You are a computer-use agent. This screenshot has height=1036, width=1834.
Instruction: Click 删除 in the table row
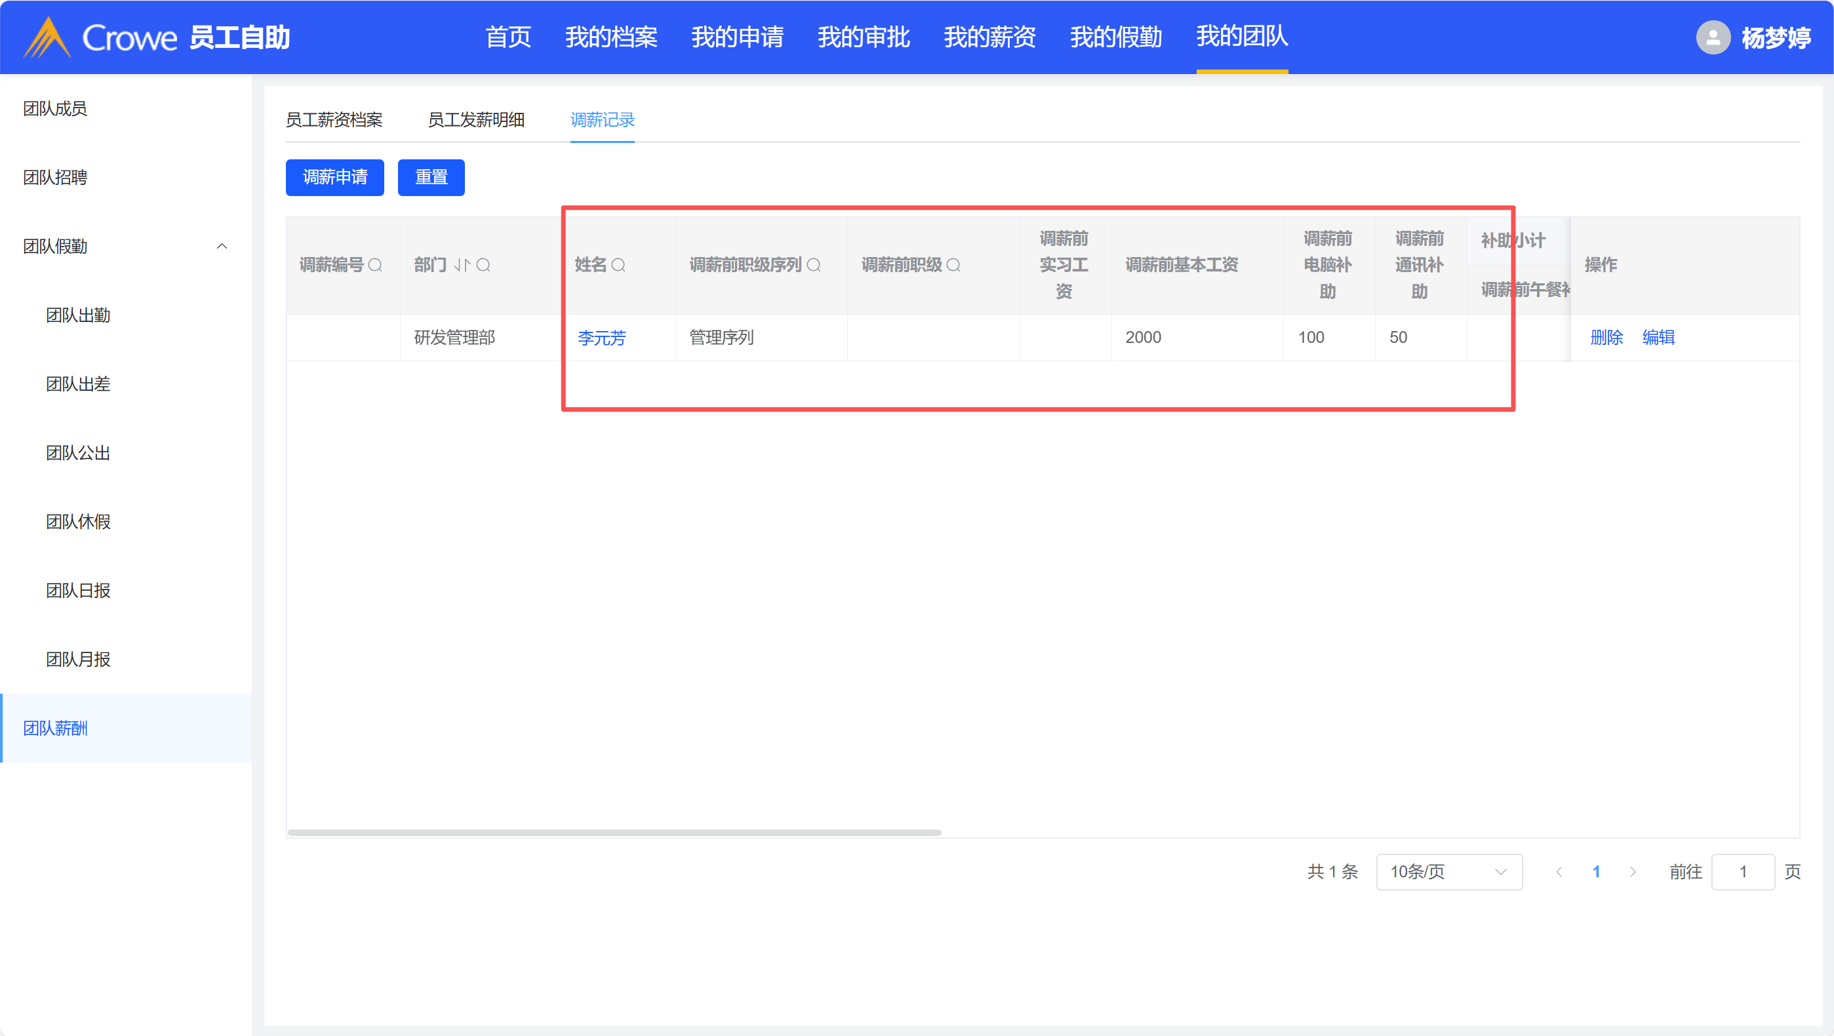pos(1606,338)
